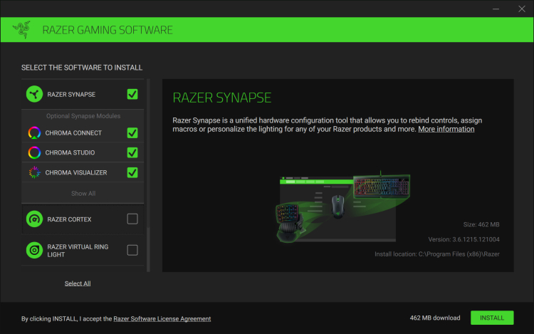The image size is (534, 334).
Task: Select the Razer Cortex icon
Action: pos(34,219)
